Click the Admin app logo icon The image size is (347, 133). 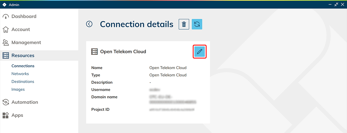4,5
